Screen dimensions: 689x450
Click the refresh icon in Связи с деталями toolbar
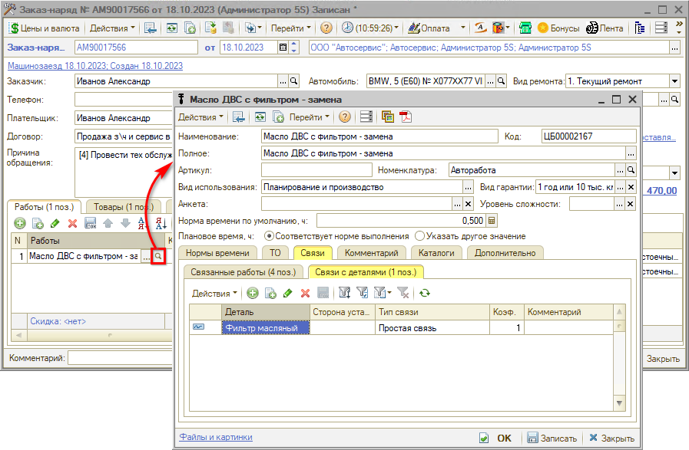(425, 293)
